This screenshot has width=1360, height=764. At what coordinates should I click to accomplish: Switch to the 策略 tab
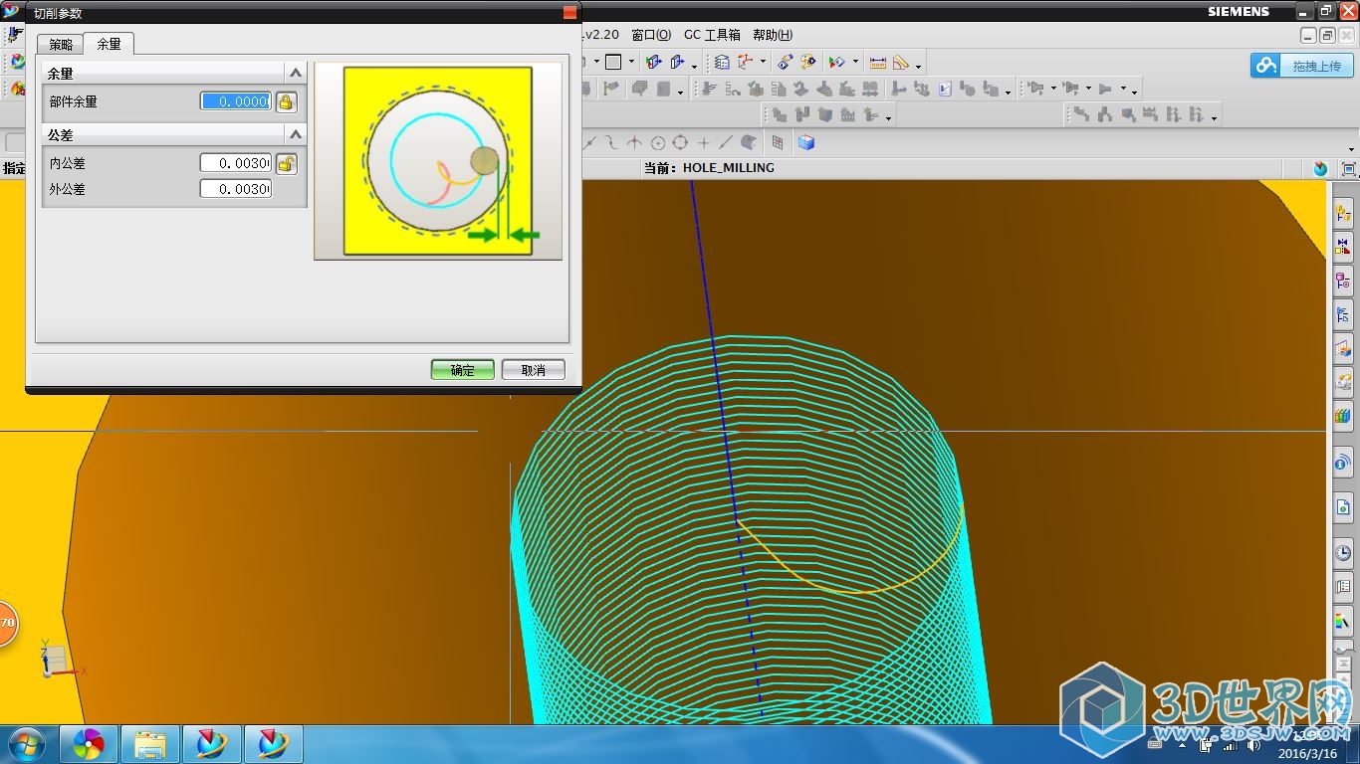[61, 44]
